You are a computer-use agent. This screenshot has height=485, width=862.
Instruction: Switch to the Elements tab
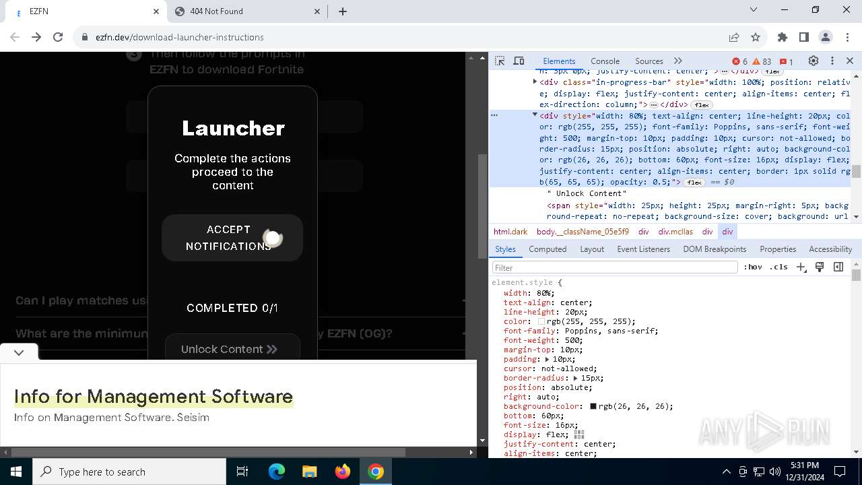[559, 61]
